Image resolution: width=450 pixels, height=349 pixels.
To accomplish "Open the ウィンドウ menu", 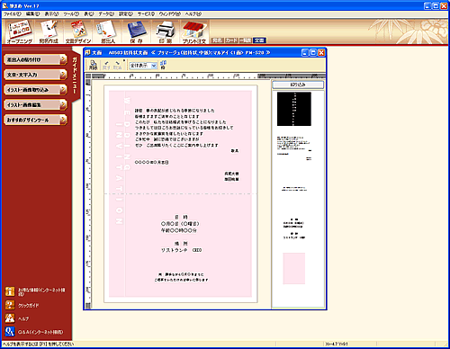I will click(x=170, y=13).
